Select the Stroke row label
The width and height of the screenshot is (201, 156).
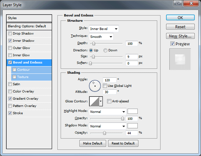18,113
